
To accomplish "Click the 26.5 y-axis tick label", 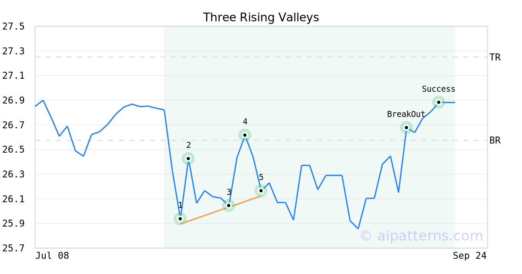I will [13, 150].
